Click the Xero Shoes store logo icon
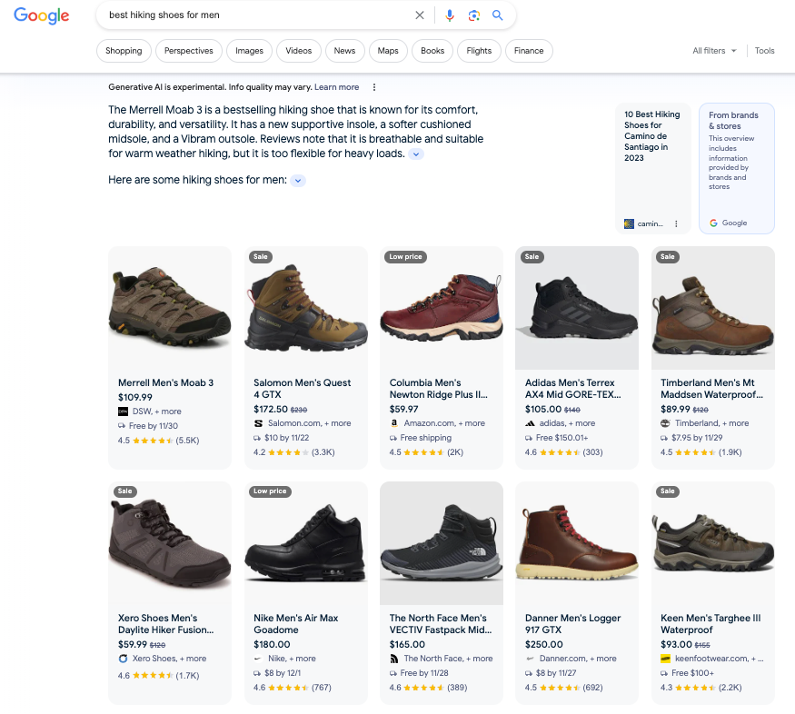The height and width of the screenshot is (714, 795). [x=123, y=659]
